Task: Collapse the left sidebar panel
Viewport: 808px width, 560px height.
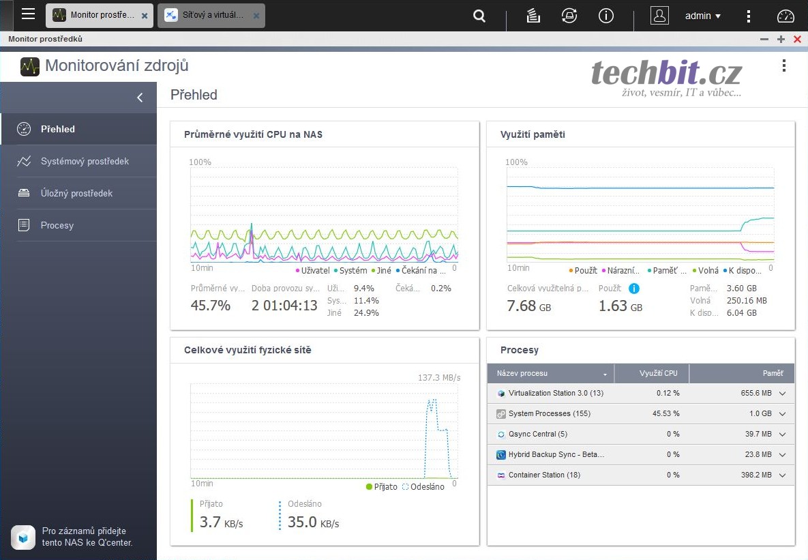Action: [x=140, y=98]
